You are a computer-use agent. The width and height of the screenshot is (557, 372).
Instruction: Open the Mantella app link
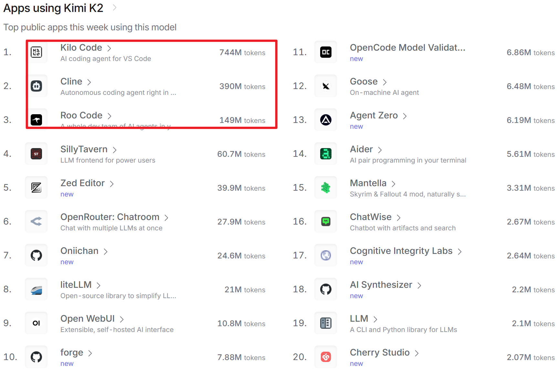pos(368,183)
